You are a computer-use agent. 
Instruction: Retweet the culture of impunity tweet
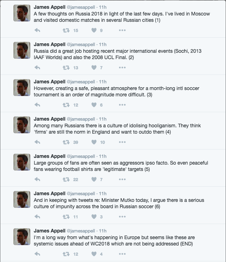pos(66,217)
